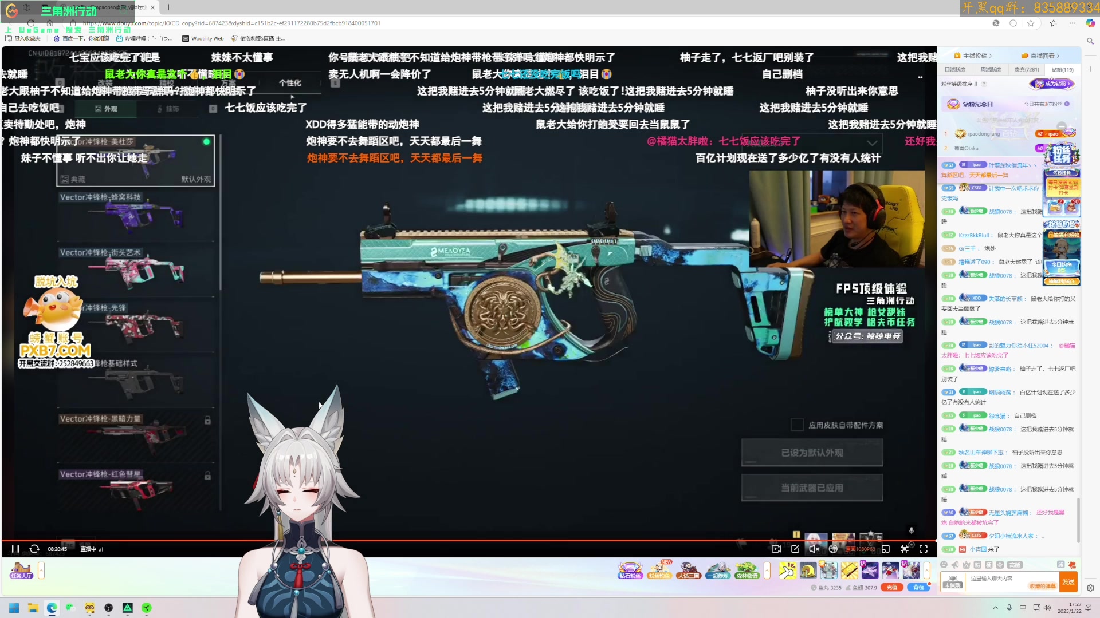Viewport: 1100px width, 618px height.
Task: Send the golden ticket gift
Action: click(x=849, y=571)
